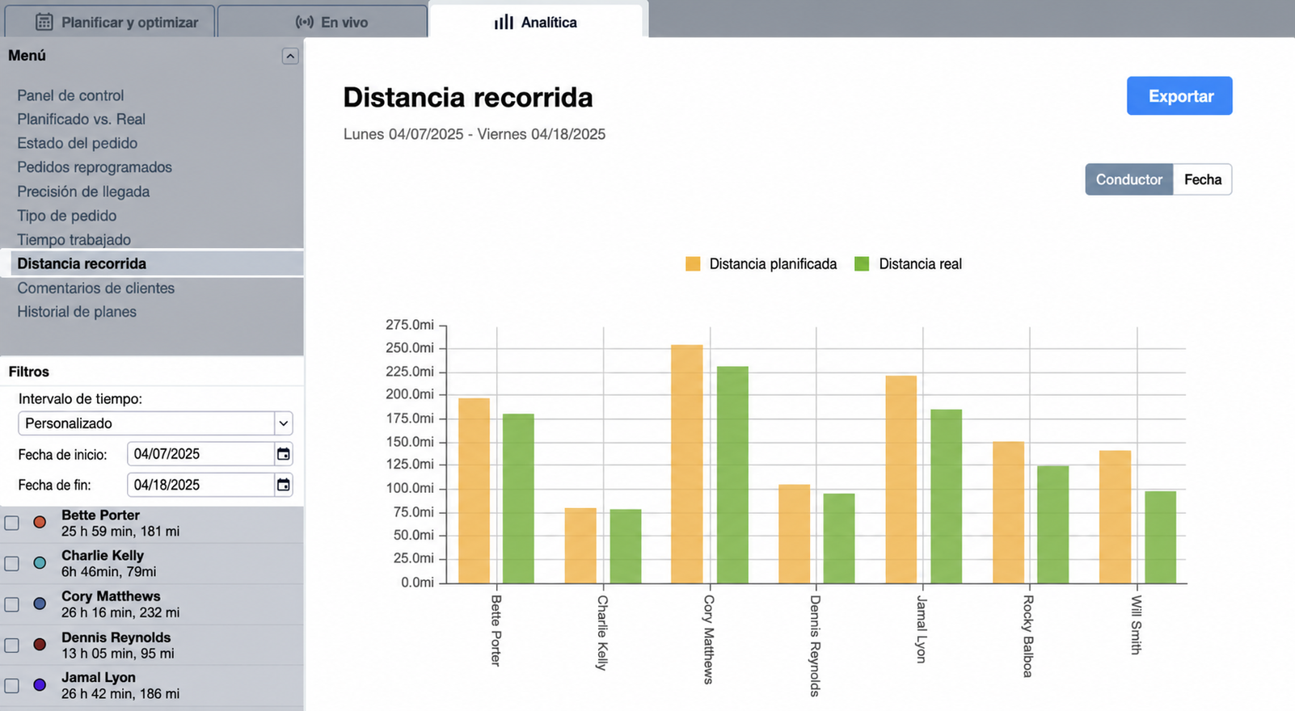
Task: Group chart by Conductor
Action: 1128,179
